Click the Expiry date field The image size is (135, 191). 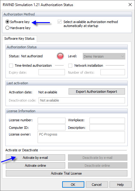coord(52,72)
